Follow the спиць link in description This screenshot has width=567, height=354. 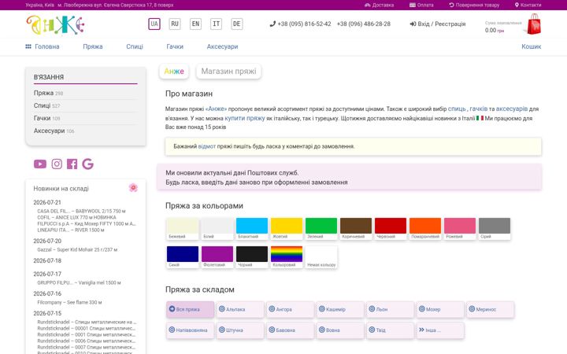[457, 109]
